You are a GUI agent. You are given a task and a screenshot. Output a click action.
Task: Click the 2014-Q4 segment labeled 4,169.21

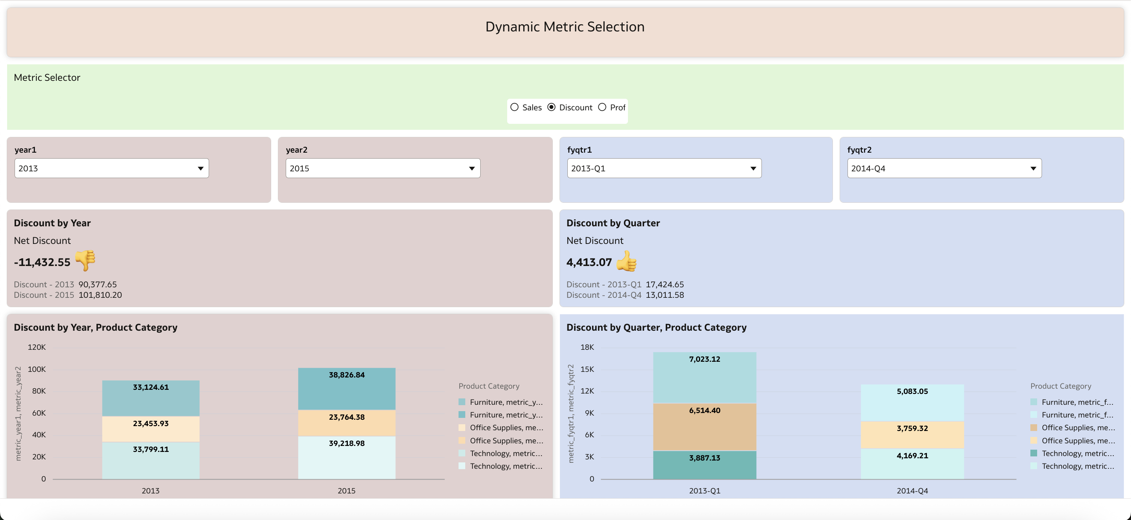912,456
